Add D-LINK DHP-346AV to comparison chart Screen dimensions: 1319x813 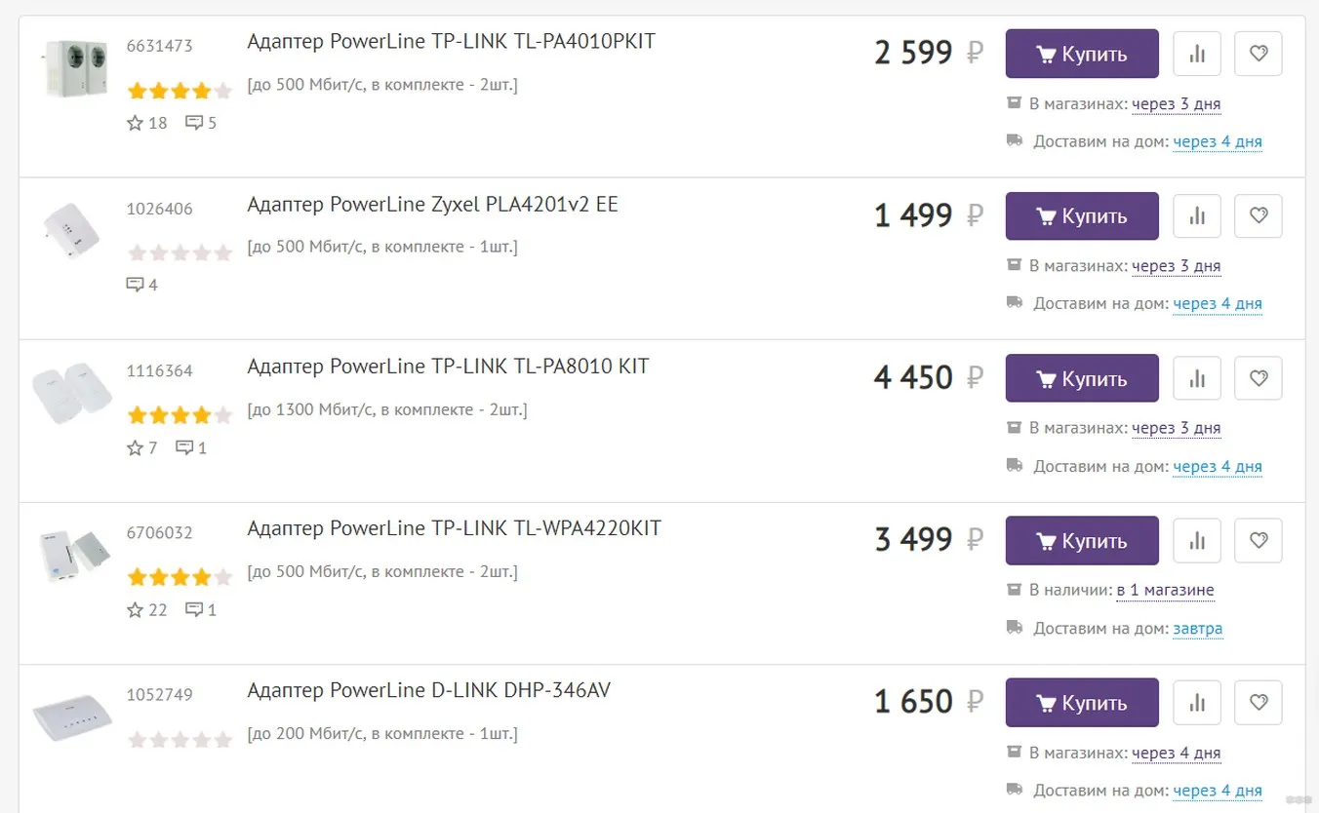pyautogui.click(x=1197, y=702)
